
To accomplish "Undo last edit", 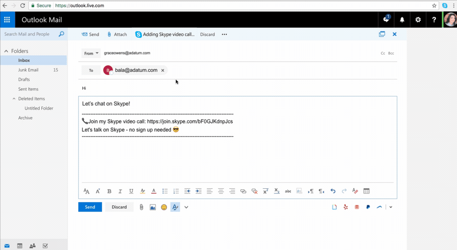I will (x=333, y=191).
